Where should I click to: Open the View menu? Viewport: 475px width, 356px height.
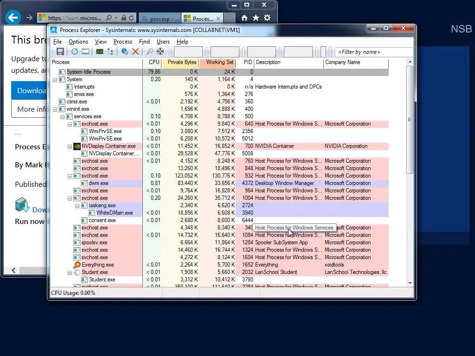point(101,42)
